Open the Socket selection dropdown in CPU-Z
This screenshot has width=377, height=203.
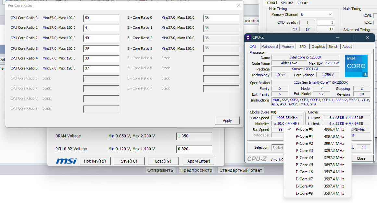[278, 147]
